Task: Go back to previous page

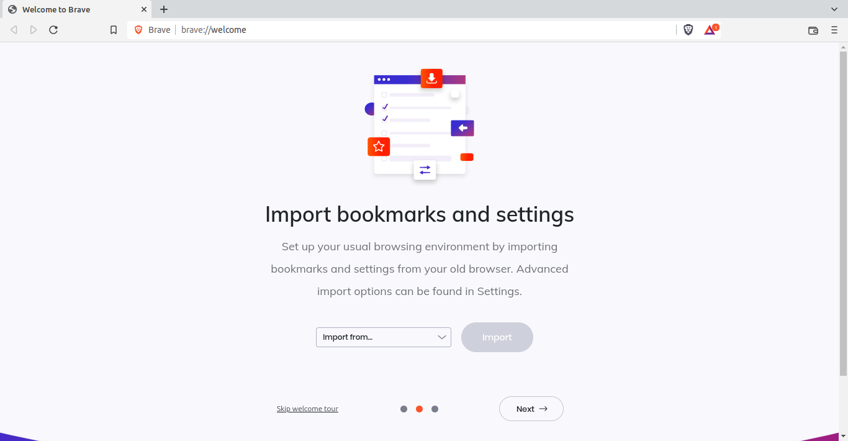Action: click(x=14, y=30)
